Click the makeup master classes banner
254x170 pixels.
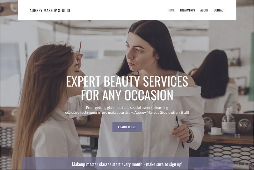[127, 164]
